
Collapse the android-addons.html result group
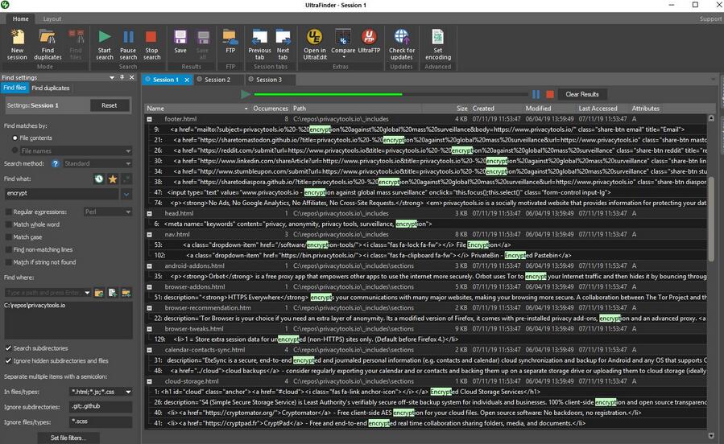tap(150, 266)
